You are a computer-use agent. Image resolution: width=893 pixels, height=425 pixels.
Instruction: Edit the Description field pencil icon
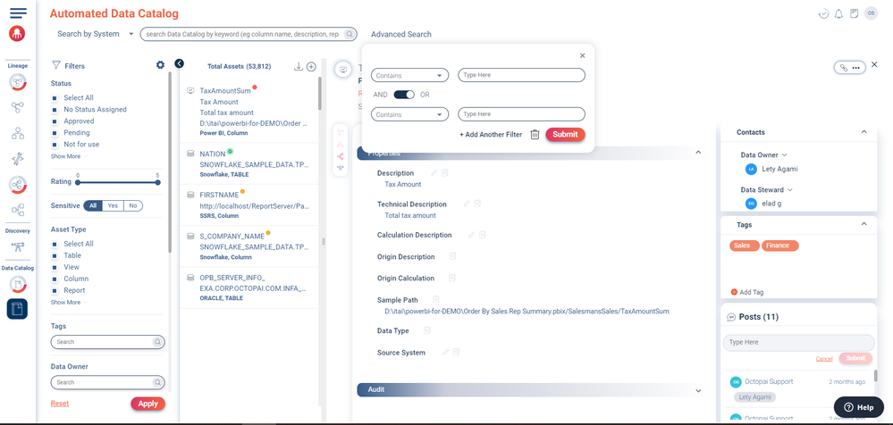coord(434,173)
